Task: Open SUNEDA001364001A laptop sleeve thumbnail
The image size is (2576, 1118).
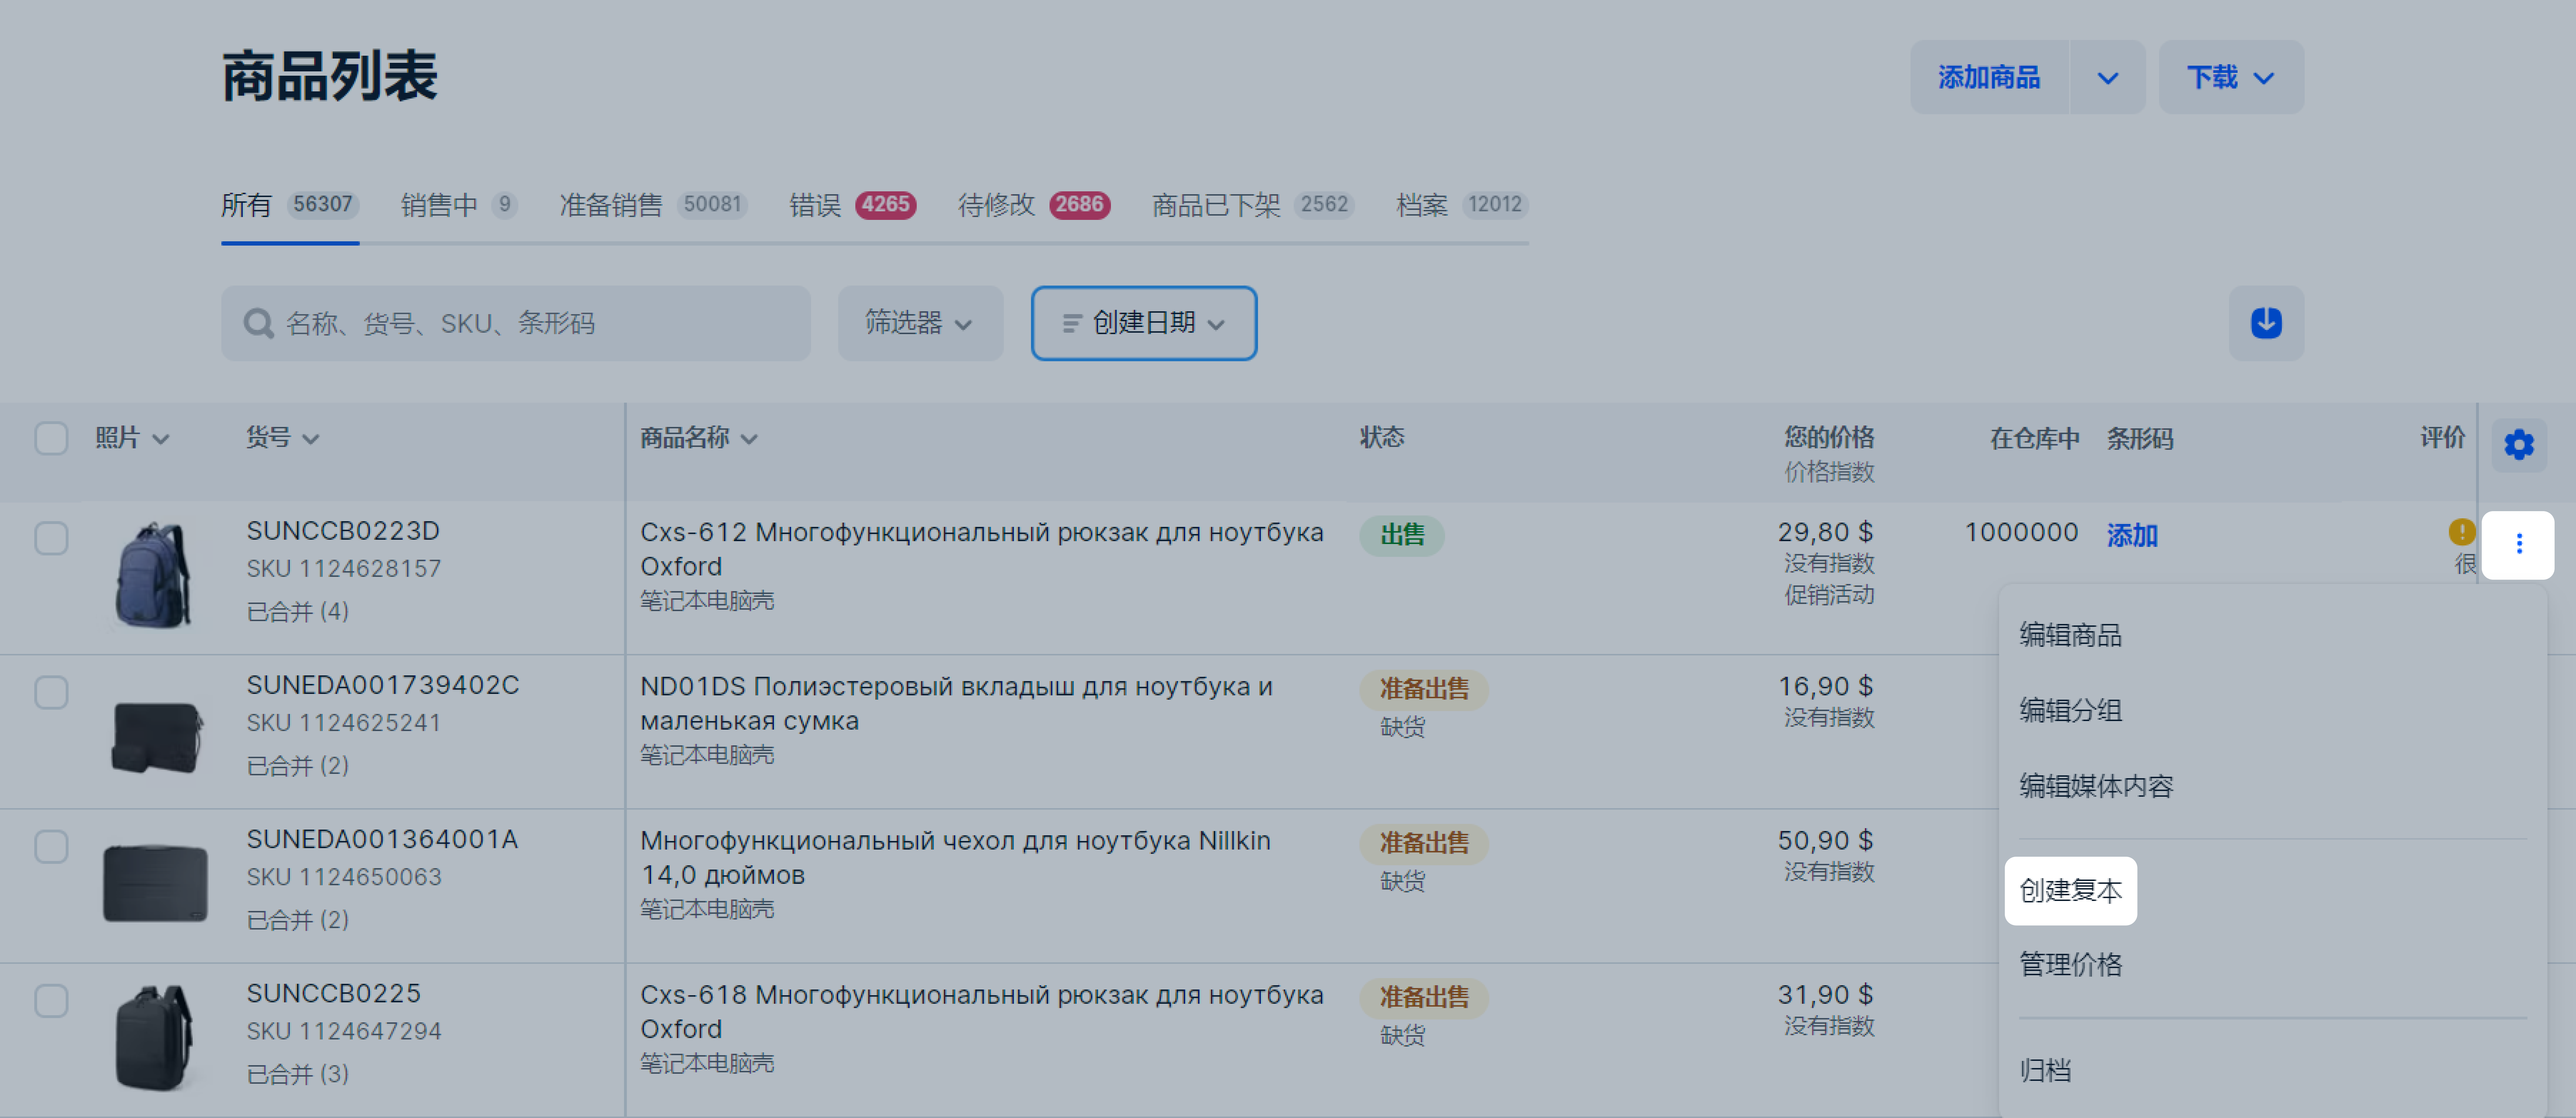Action: 155,883
